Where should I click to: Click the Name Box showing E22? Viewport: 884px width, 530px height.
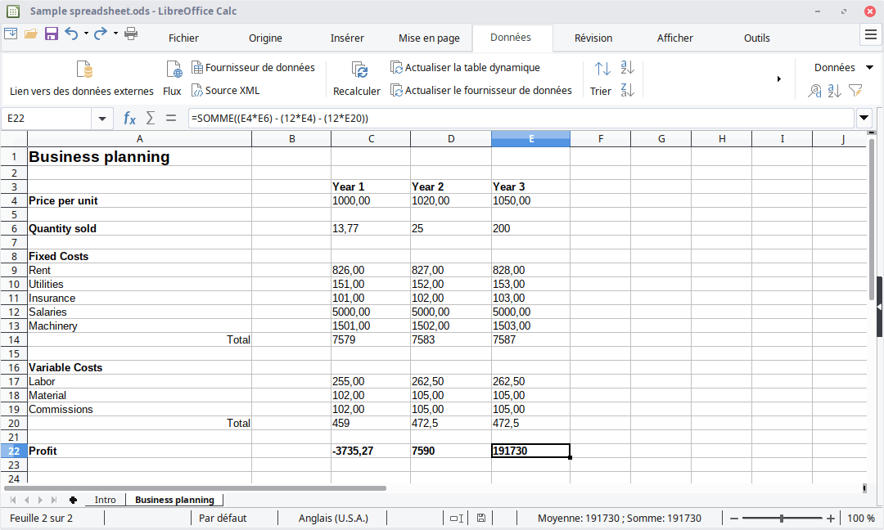point(47,119)
